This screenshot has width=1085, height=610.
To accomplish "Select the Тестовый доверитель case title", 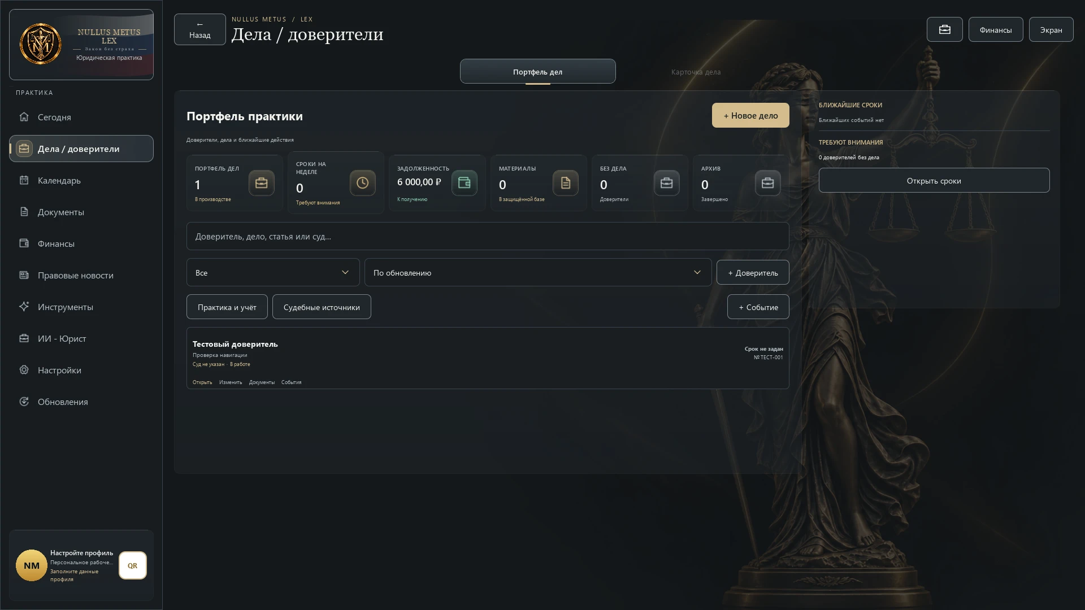I will point(235,344).
